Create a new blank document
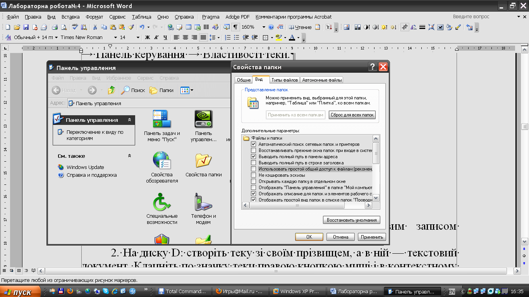 click(x=8, y=27)
